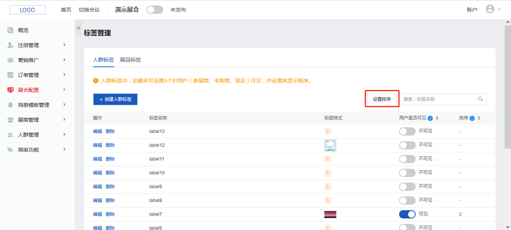511x230 pixels.
Task: Click sort value 2 in label7 row
Action: pos(460,214)
